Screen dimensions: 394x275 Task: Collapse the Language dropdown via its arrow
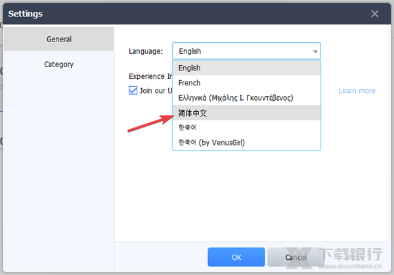click(x=315, y=51)
